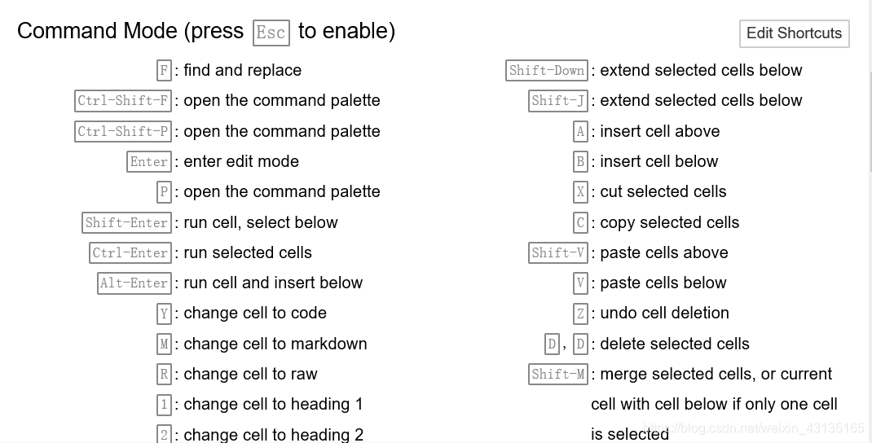Click the Ctrl-Shift-P shortcut key label

pos(123,131)
